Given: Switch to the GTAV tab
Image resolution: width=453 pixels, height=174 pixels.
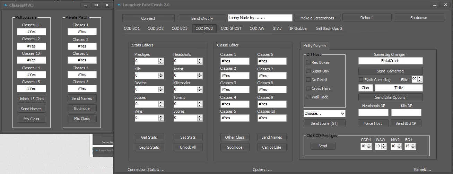Looking at the screenshot, I should pyautogui.click(x=277, y=28).
